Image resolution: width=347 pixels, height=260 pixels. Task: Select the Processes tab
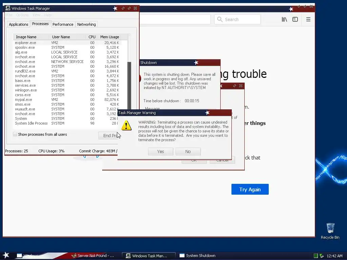pos(40,24)
